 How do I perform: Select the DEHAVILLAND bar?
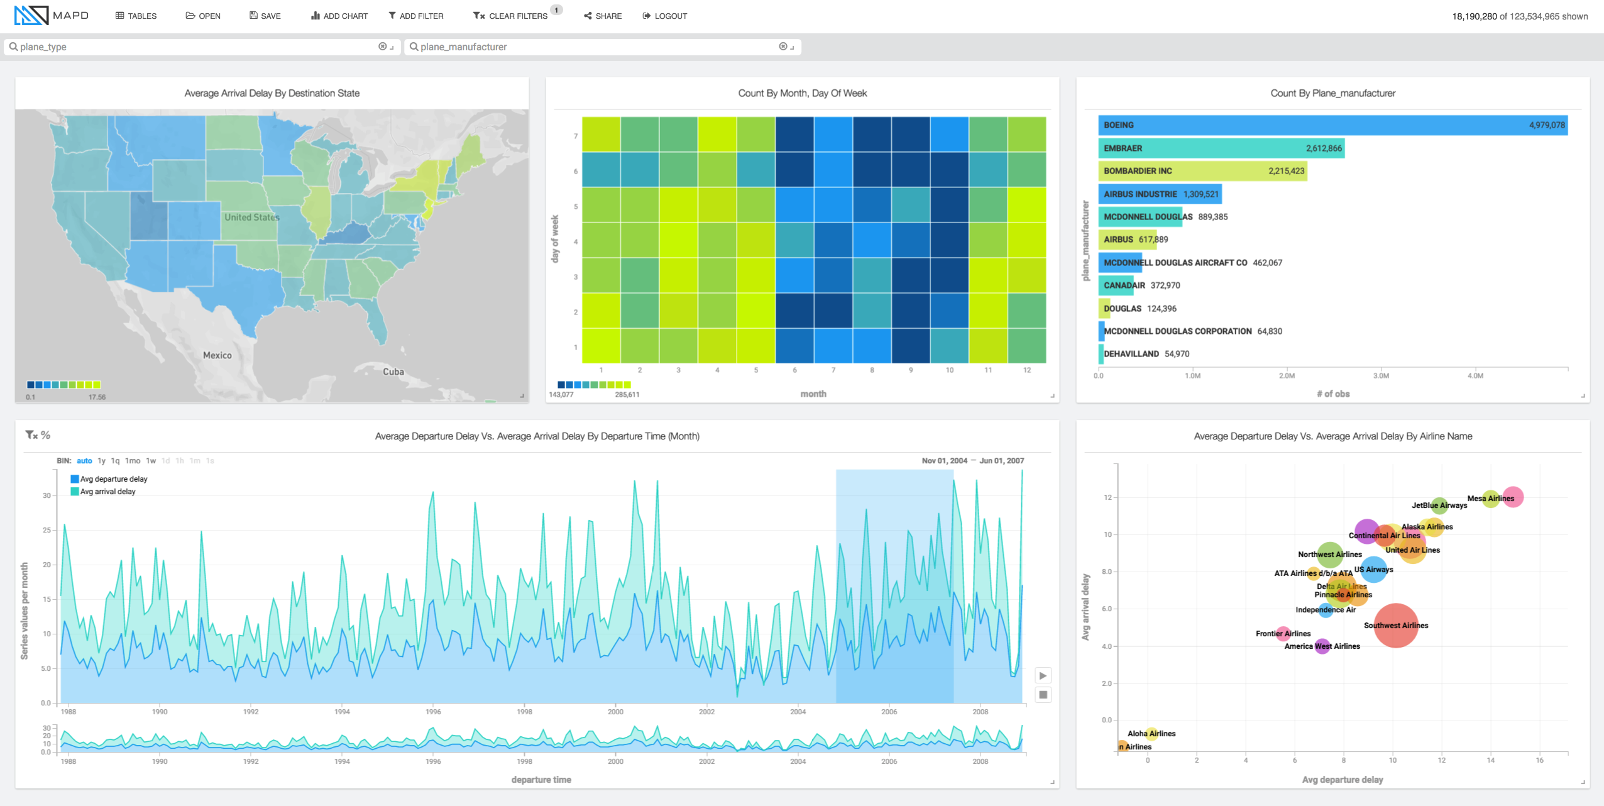(x=1101, y=354)
